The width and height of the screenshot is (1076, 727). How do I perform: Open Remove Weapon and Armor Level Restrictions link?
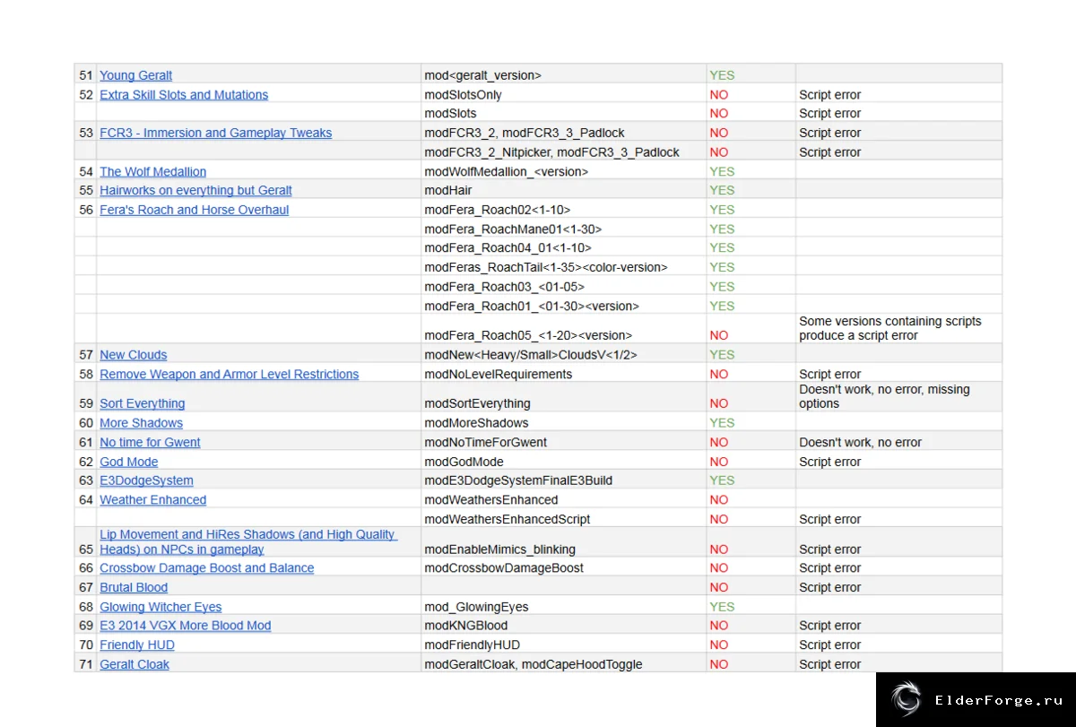click(x=229, y=375)
